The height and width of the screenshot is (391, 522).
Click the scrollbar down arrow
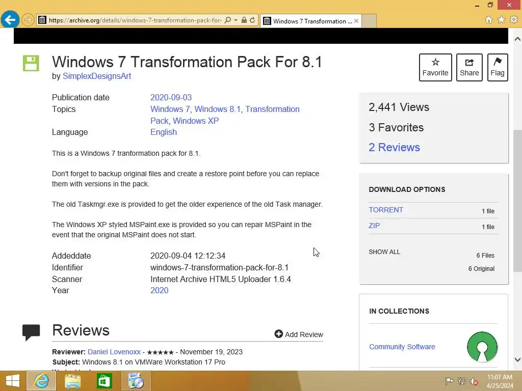(x=517, y=359)
